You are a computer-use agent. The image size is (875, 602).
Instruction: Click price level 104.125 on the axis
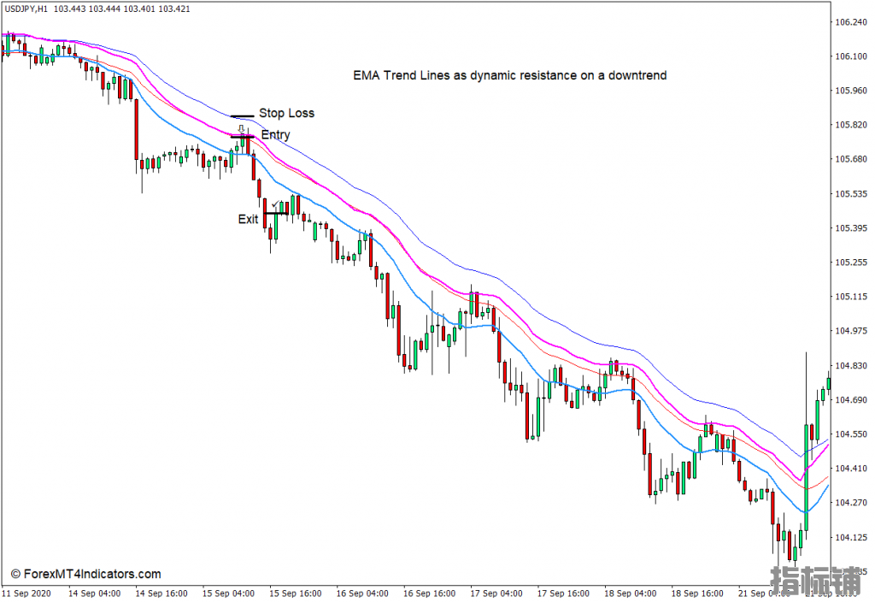pos(851,537)
